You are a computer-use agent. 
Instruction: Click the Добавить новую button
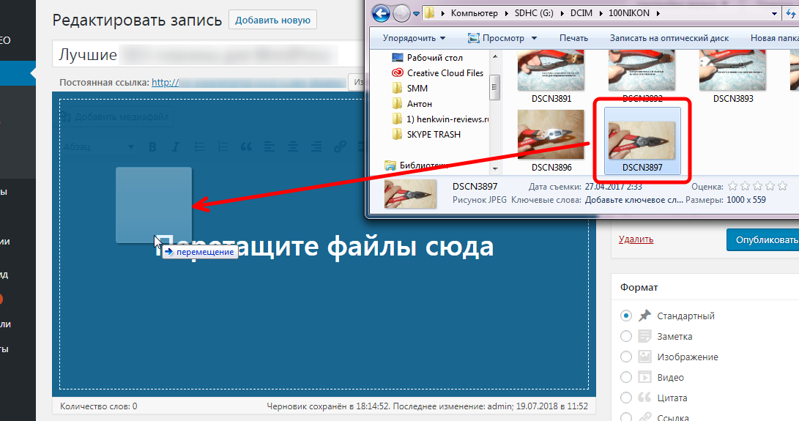[272, 20]
